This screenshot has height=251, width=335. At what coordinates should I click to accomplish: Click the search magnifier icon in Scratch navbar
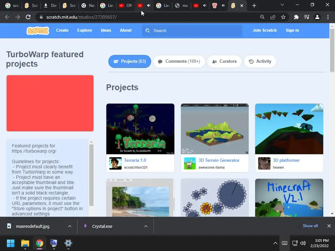pos(148,30)
